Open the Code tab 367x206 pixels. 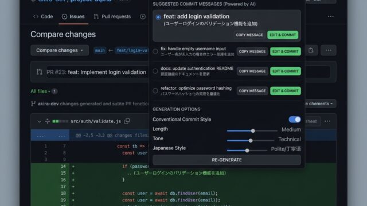click(43, 17)
